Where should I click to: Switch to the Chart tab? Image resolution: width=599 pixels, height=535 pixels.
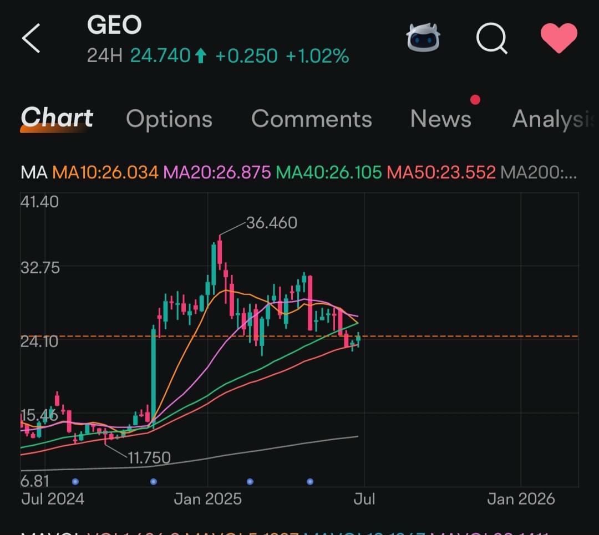point(57,118)
